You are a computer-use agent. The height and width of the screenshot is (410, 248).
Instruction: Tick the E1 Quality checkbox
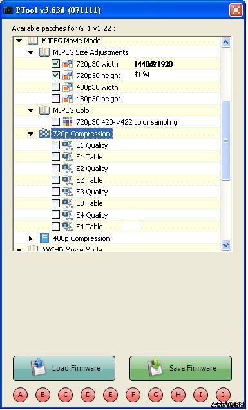55,145
